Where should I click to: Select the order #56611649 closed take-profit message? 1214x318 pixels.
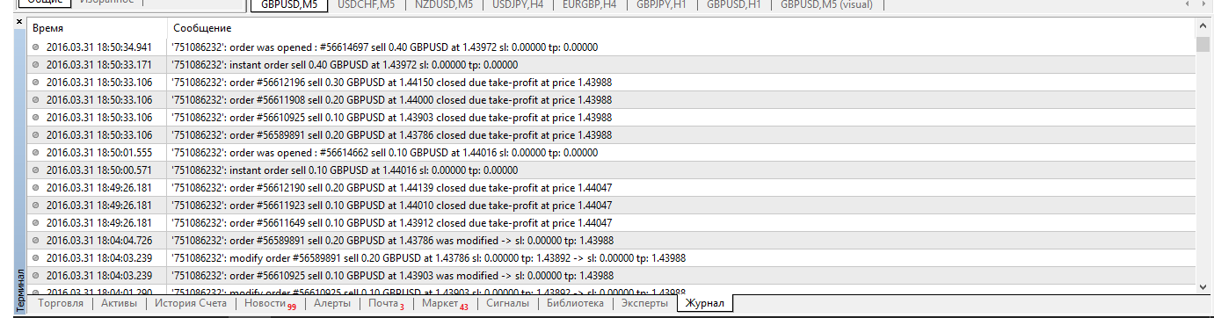(392, 223)
